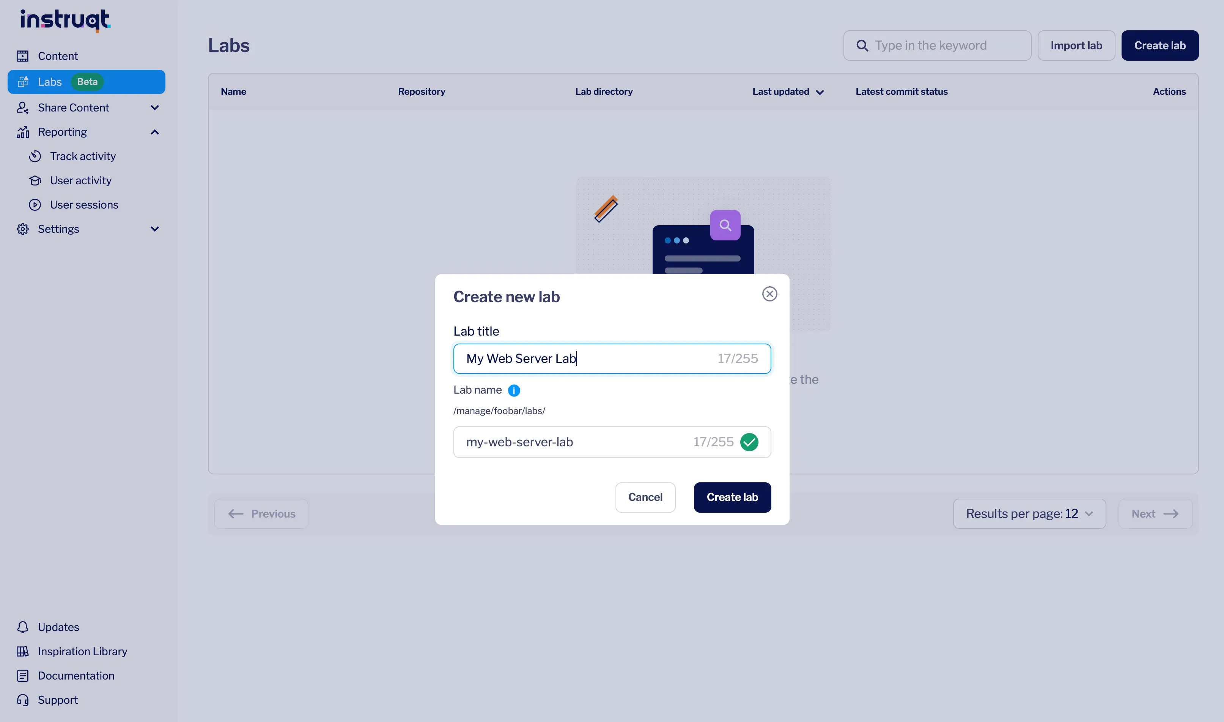Open Updates via the bell icon
The width and height of the screenshot is (1224, 722).
pyautogui.click(x=23, y=627)
